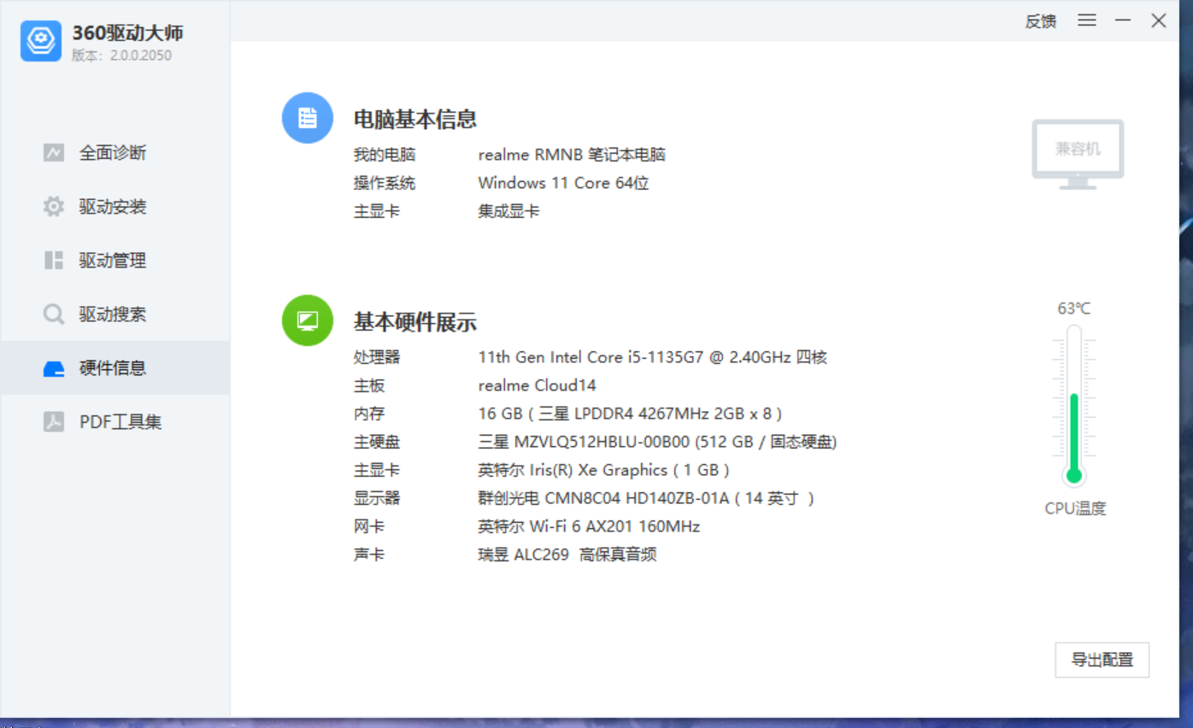Click the 驱动安装 gear icon
Viewport: 1193px width, 728px height.
[x=54, y=207]
